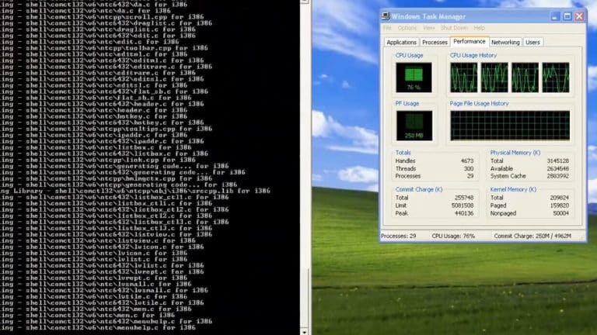Image resolution: width=597 pixels, height=335 pixels.
Task: Click Commit Charge Total value 255748
Action: (464, 198)
